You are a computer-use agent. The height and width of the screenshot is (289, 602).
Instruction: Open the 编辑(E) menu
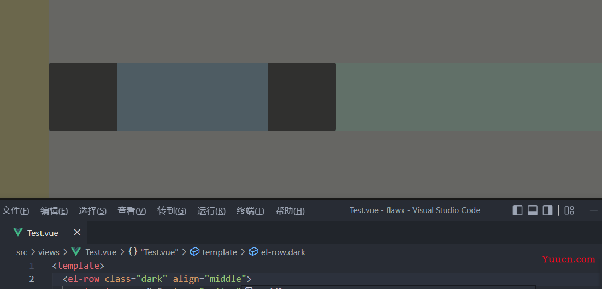coord(54,211)
